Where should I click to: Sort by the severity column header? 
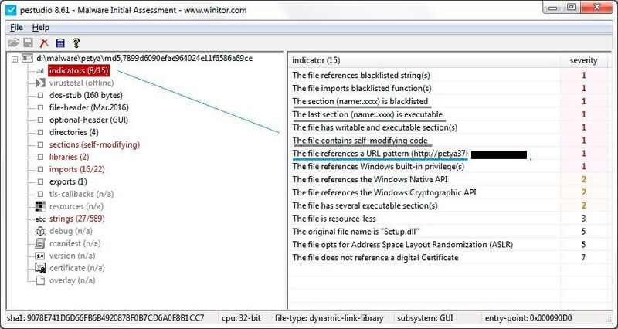tap(583, 60)
